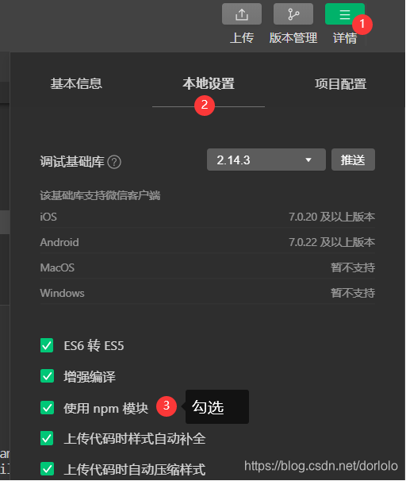Image resolution: width=406 pixels, height=481 pixels.
Task: Toggle 上传代码时样式自动补全 checkbox
Action: [x=47, y=438]
